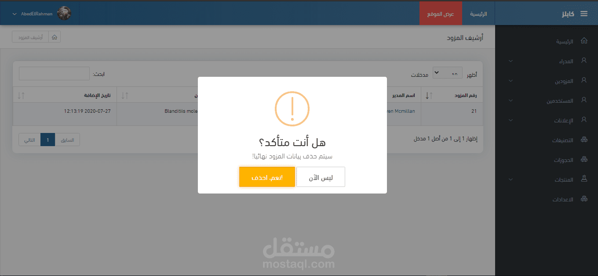Select the المدراء user icon in sidebar

[584, 61]
